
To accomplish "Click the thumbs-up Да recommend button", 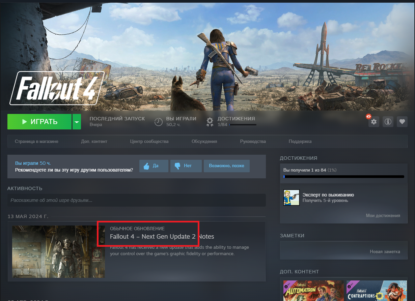I will click(154, 166).
